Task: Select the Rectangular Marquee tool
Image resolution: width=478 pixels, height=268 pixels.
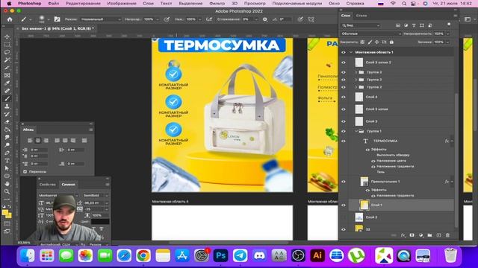Action: [x=7, y=45]
